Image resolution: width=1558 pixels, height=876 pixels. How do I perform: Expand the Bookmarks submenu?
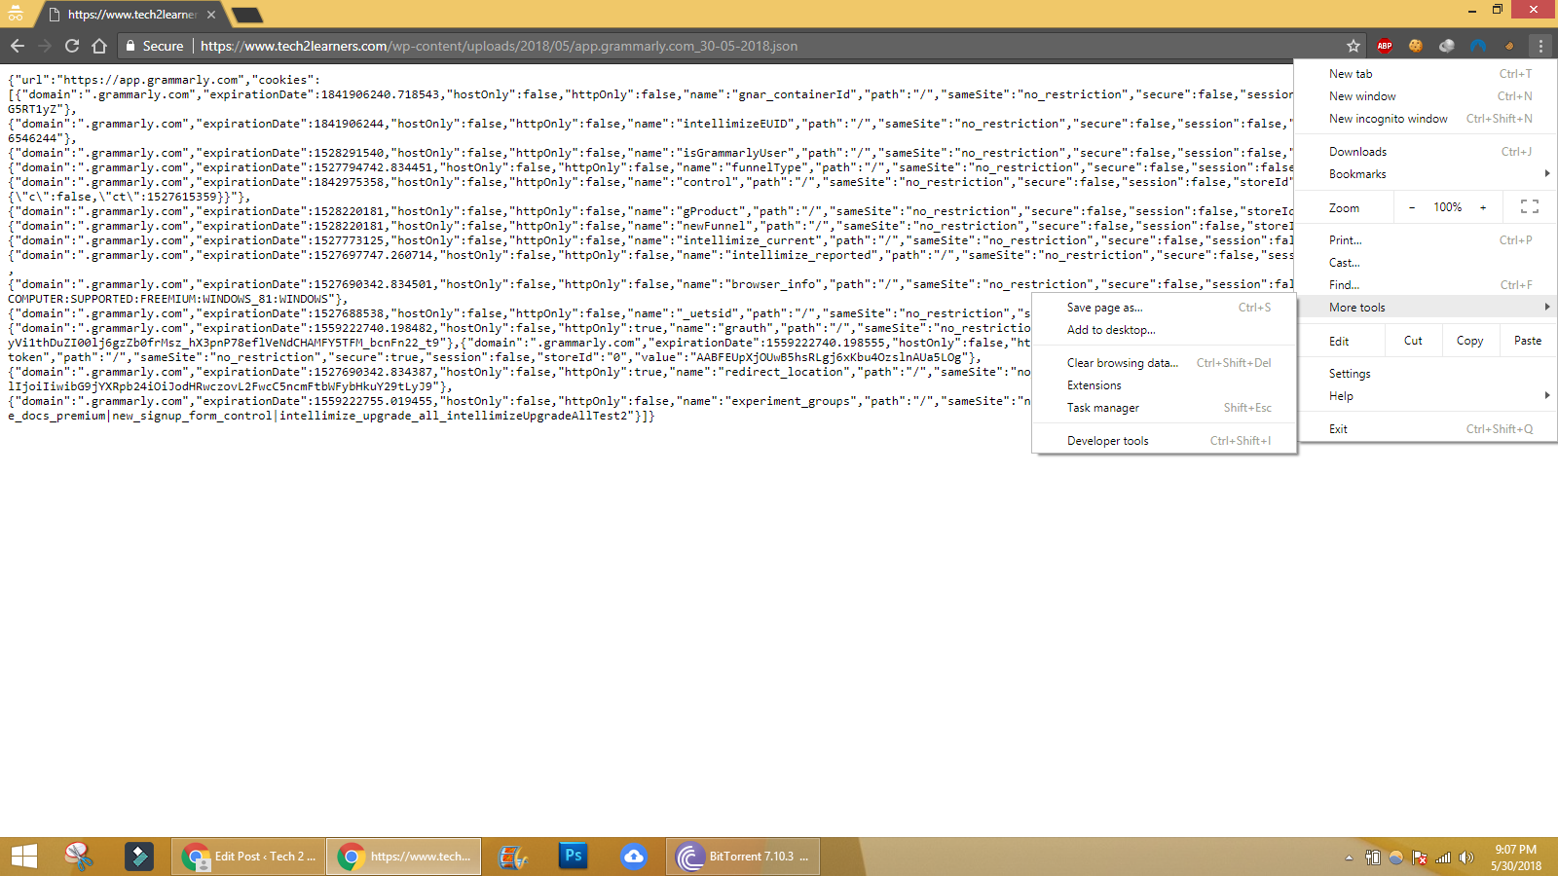(1427, 174)
